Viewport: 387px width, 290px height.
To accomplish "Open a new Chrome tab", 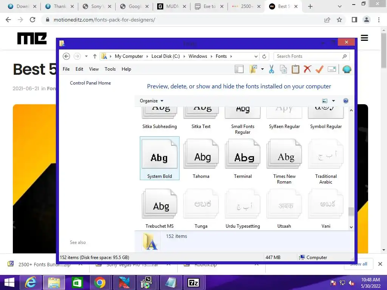I will tap(310, 6).
